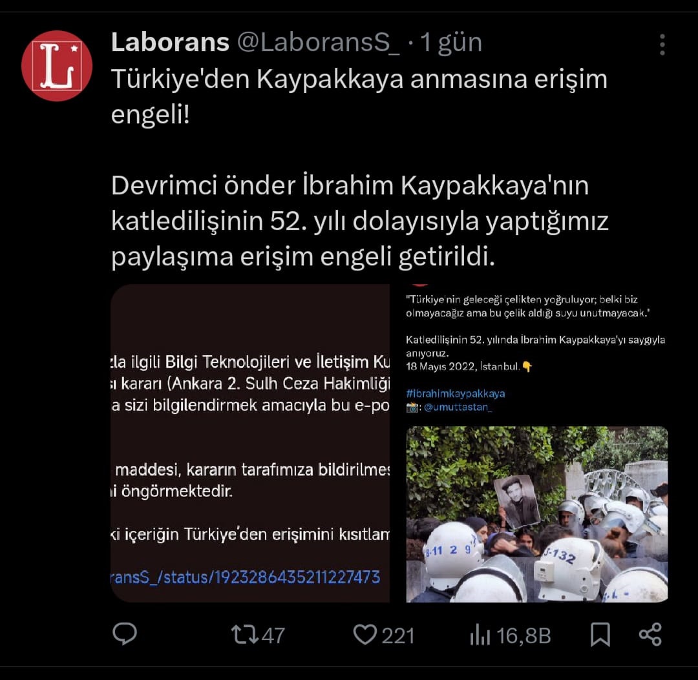Screen dimensions: 698x680
Task: View the riot police photo
Action: [x=537, y=515]
